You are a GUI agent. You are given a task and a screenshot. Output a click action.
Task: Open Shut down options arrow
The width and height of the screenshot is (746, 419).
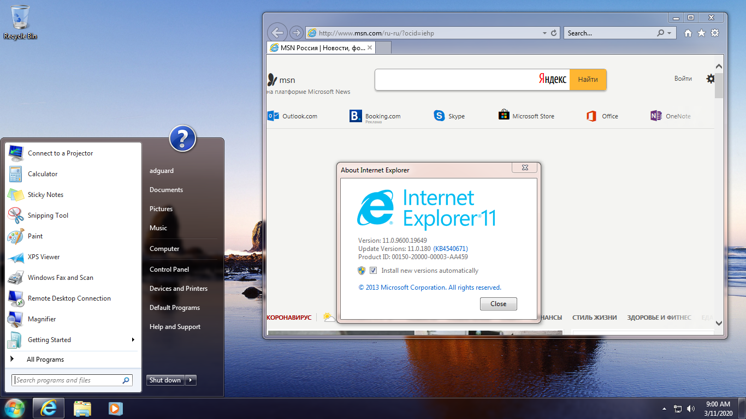click(191, 380)
